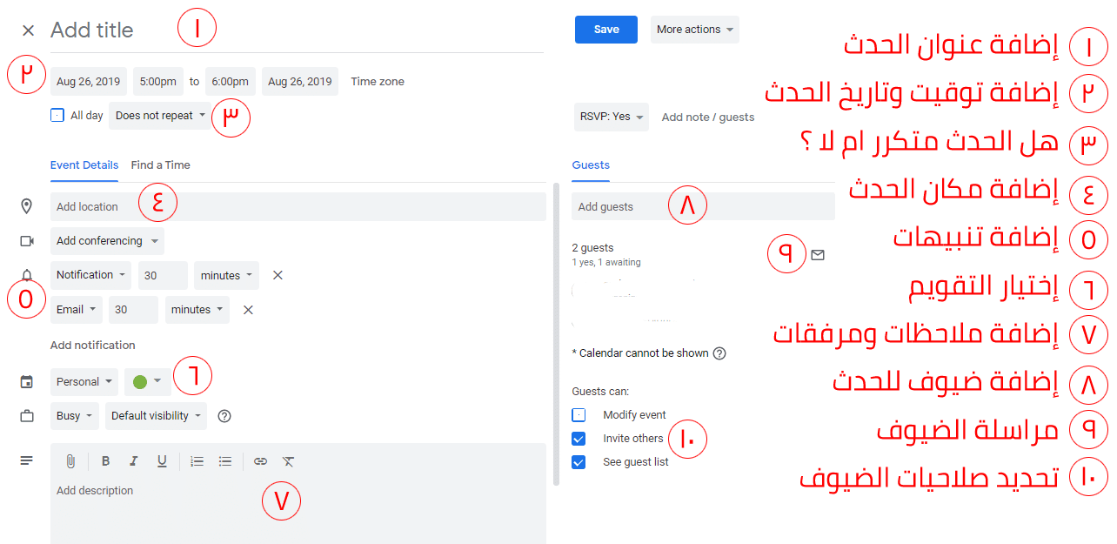Insert link in description toolbar
The image size is (1117, 544).
260,461
